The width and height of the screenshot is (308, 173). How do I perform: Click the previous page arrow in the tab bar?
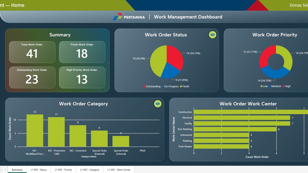pyautogui.click(x=2, y=170)
